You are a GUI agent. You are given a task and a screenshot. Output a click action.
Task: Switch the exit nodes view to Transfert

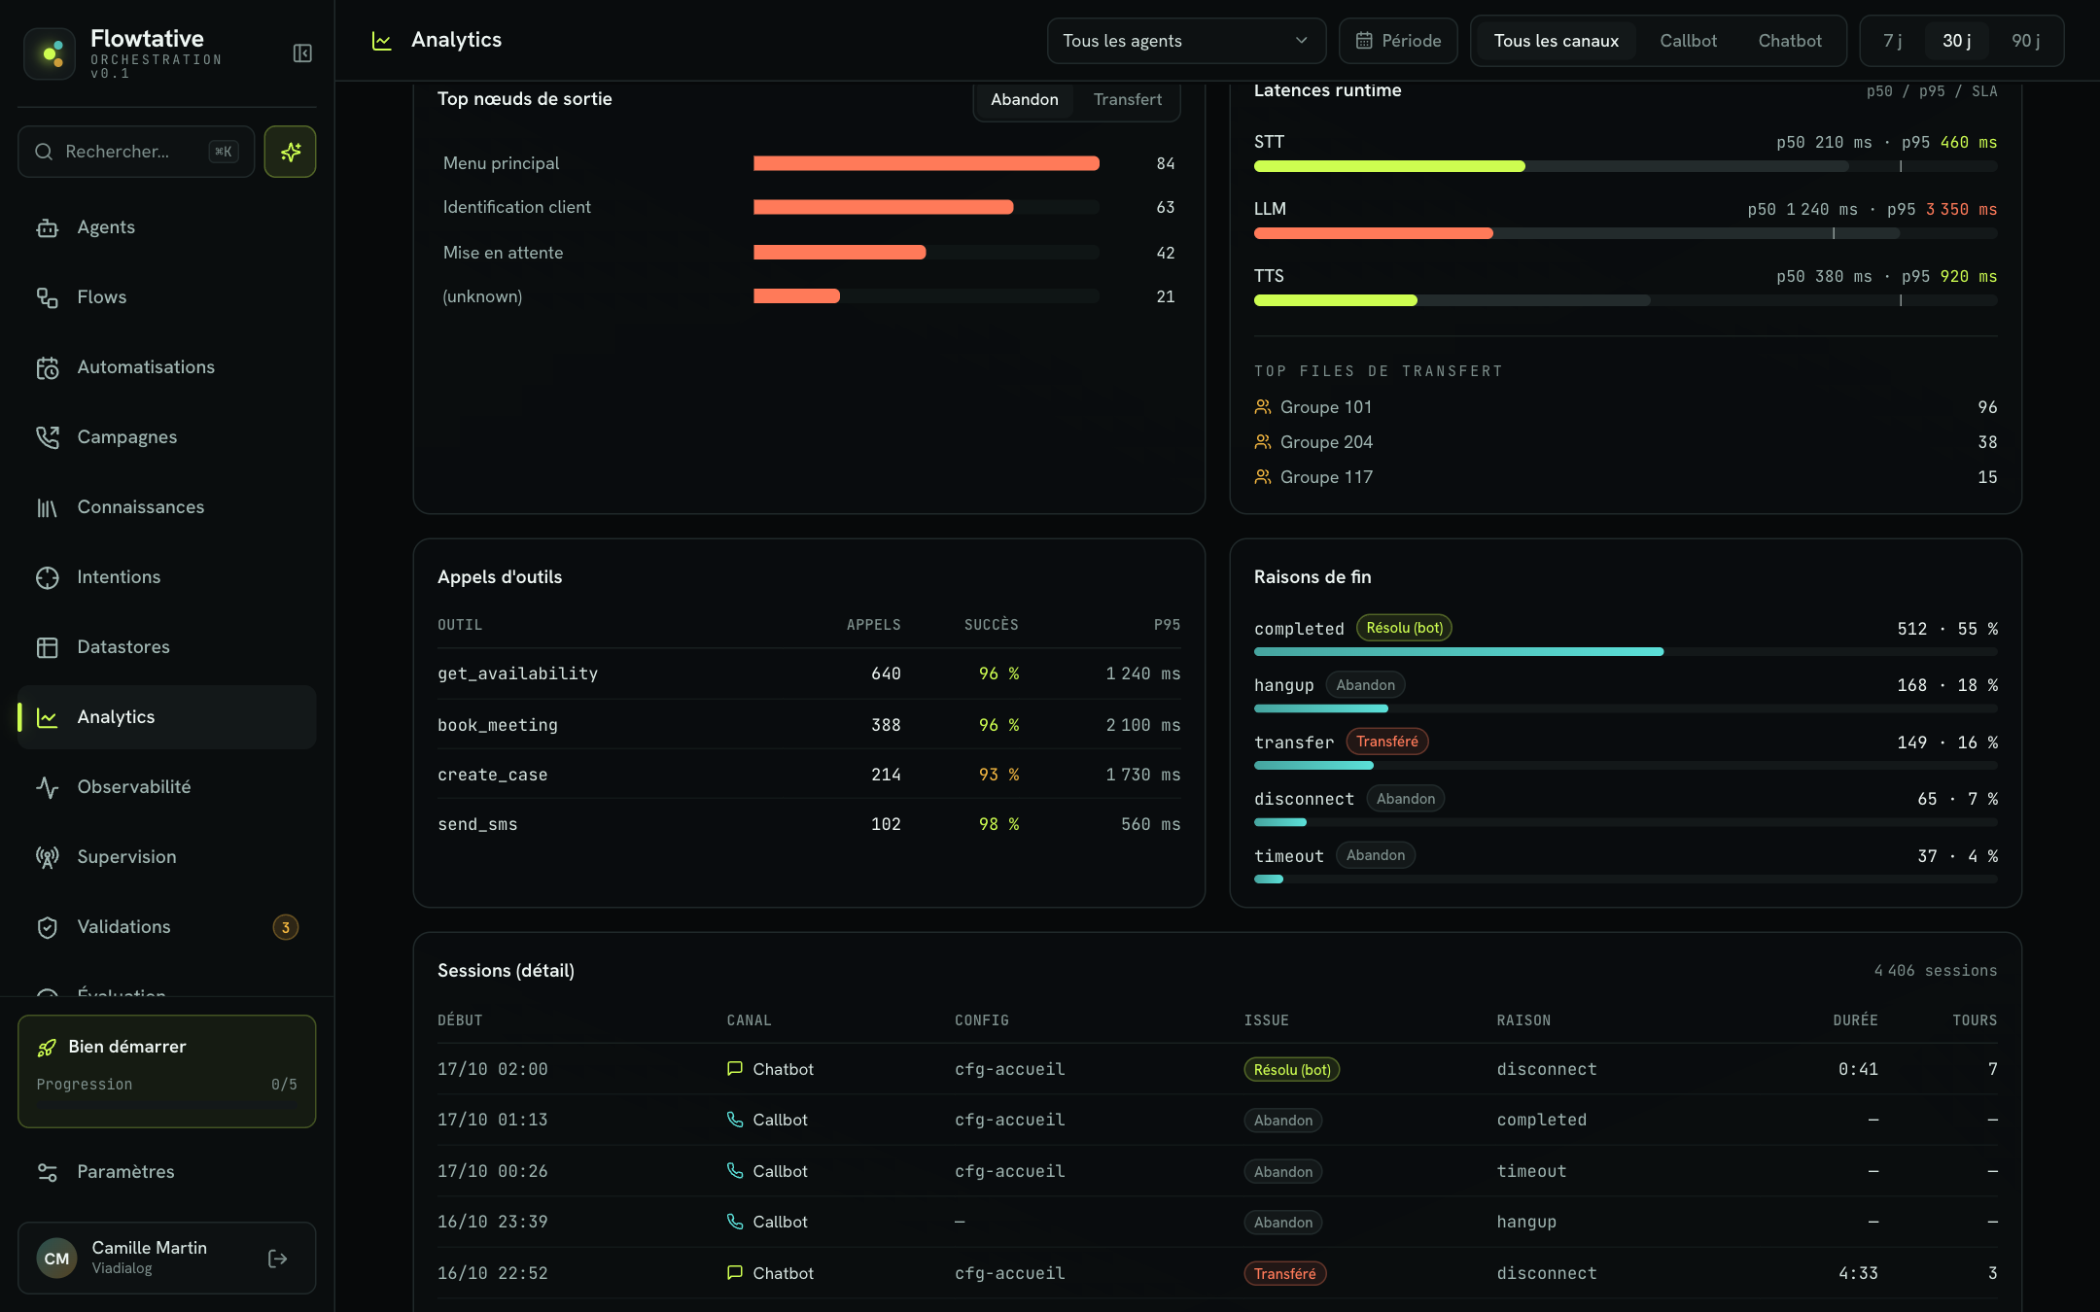click(1127, 99)
